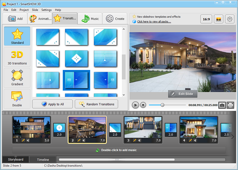The image size is (238, 170).
Task: Open the Project menu
Action: click(24, 10)
